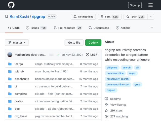
Task: Open the benchsuite folder
Action: pos(22,79)
